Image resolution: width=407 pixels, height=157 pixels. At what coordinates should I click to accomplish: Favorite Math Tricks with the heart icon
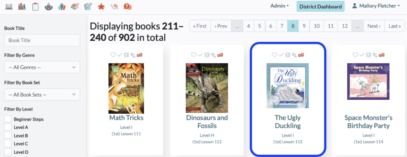point(113,55)
